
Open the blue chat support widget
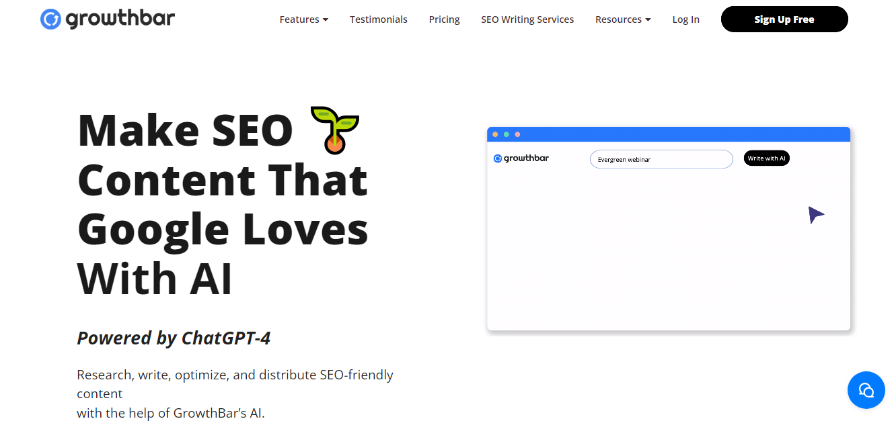coord(866,389)
